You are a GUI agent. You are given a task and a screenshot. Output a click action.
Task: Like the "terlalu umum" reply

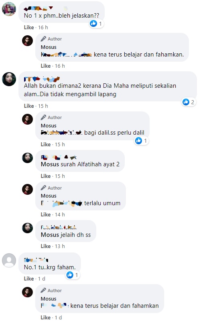(x=46, y=214)
